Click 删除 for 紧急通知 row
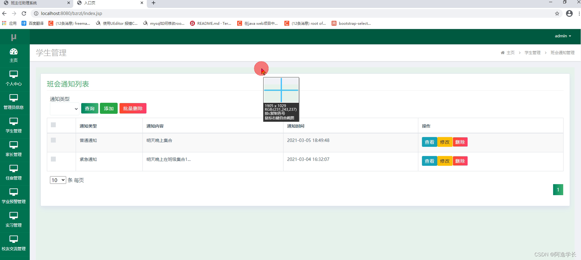This screenshot has width=581, height=260. 460,161
